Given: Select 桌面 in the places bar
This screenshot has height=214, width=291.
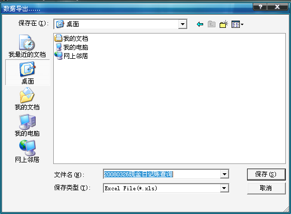Looking at the screenshot, I should (27, 73).
